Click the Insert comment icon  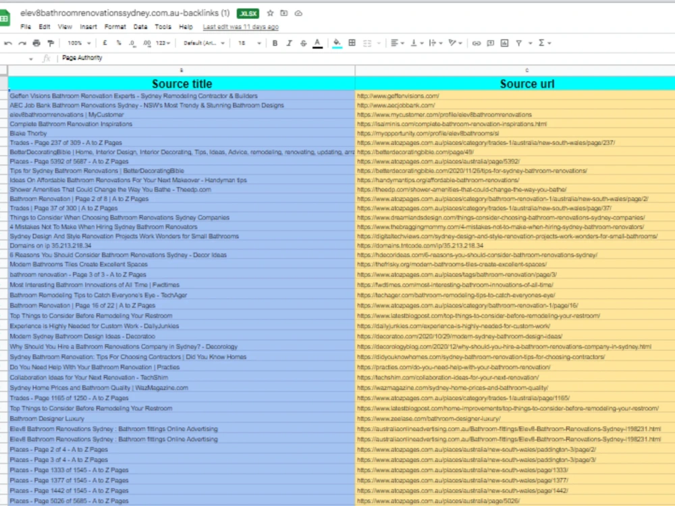(x=490, y=43)
